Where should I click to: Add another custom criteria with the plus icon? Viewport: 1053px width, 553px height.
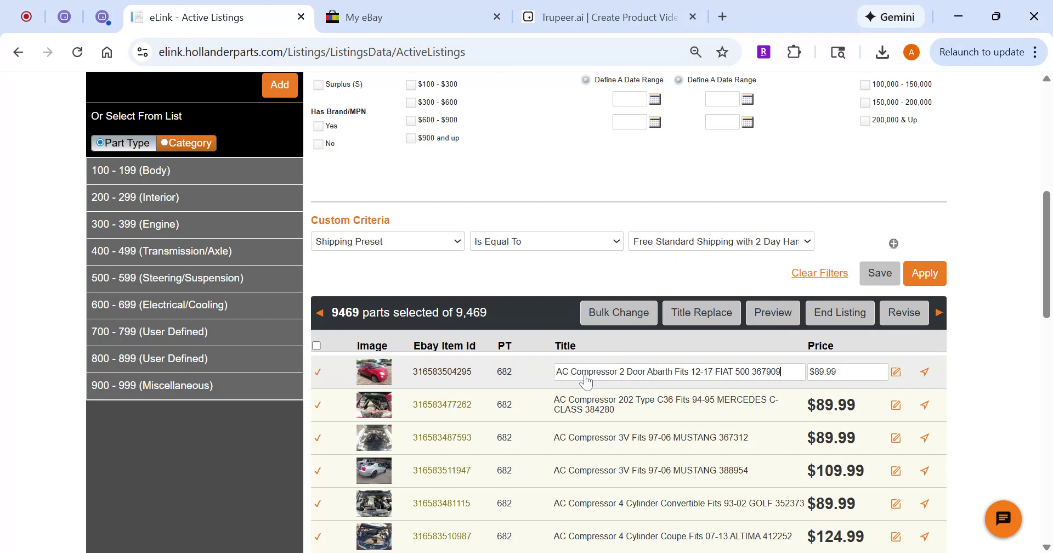coord(893,243)
